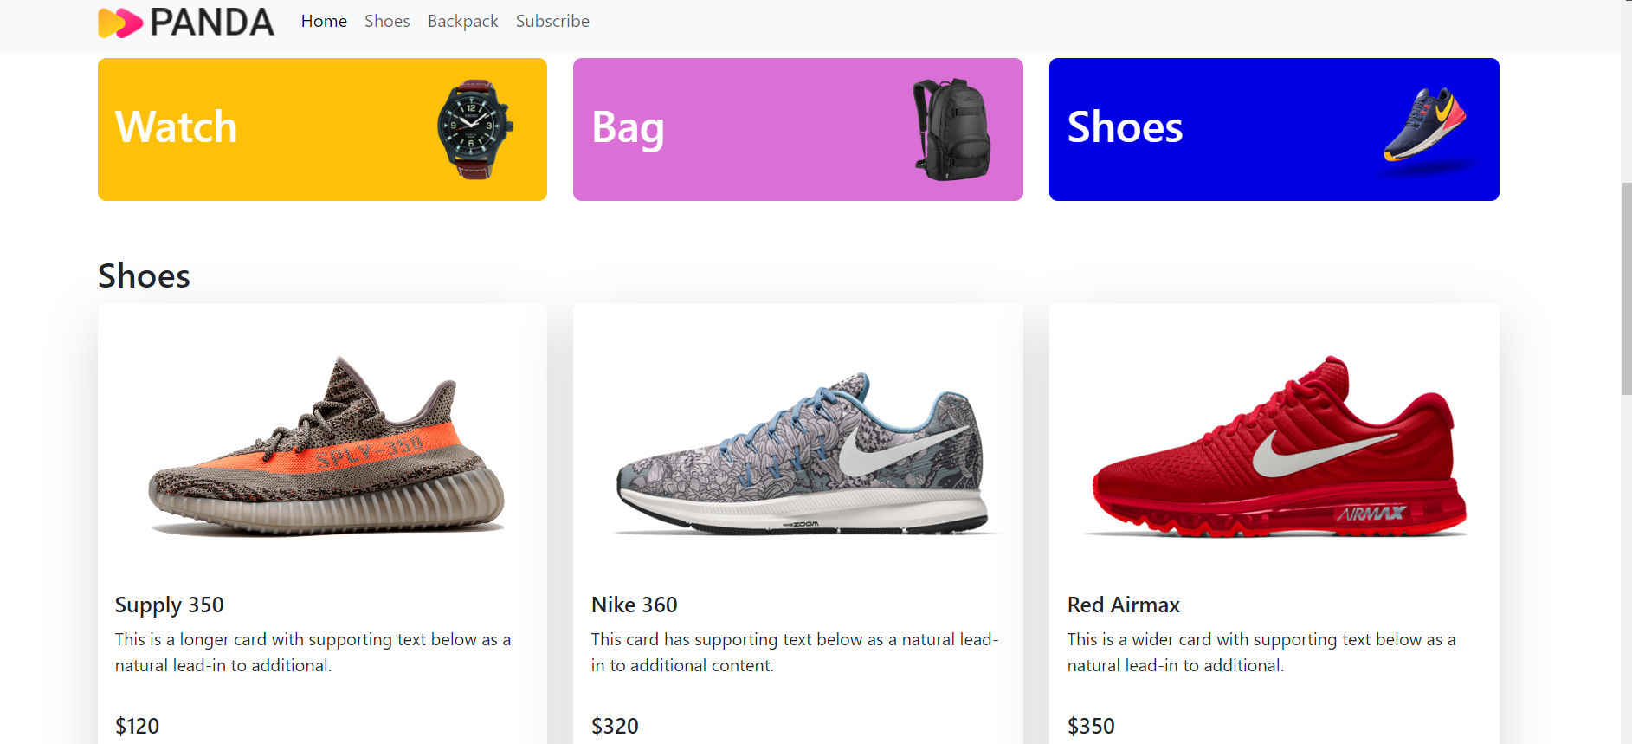The width and height of the screenshot is (1632, 744).
Task: Click the Nike 360 product title
Action: [x=634, y=605]
